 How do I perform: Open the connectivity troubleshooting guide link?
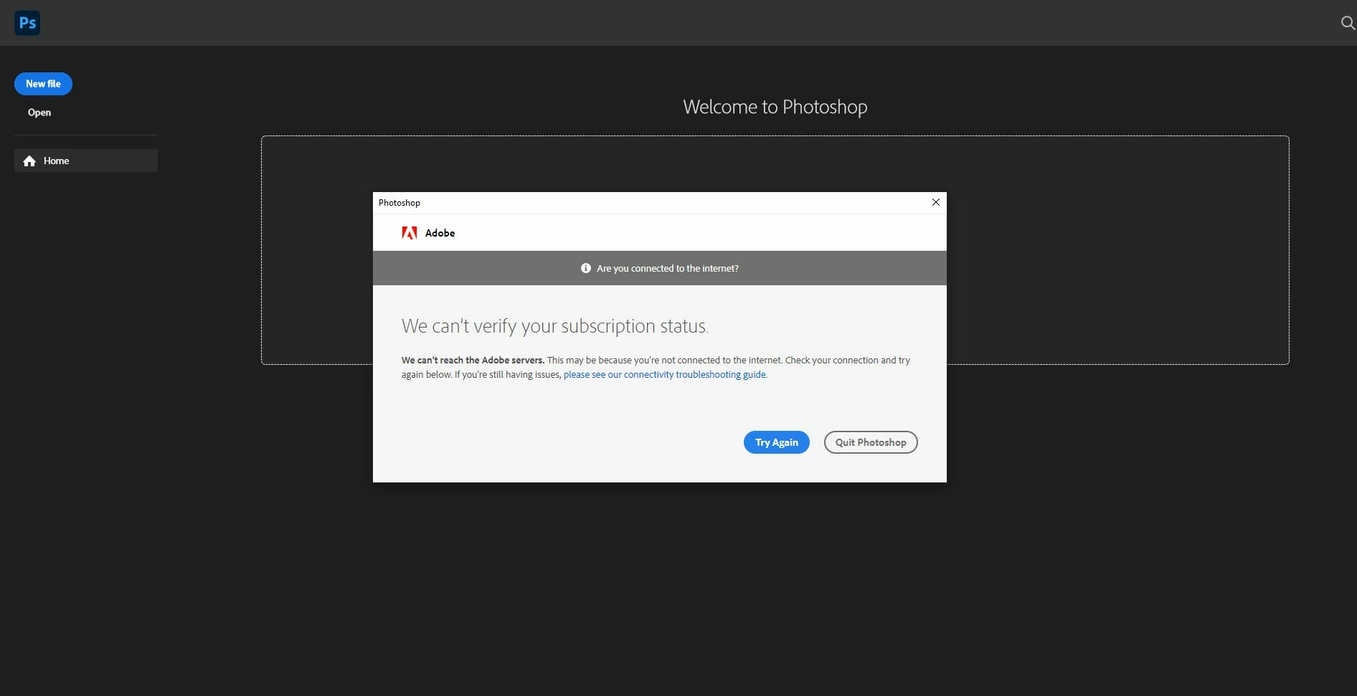pyautogui.click(x=665, y=375)
